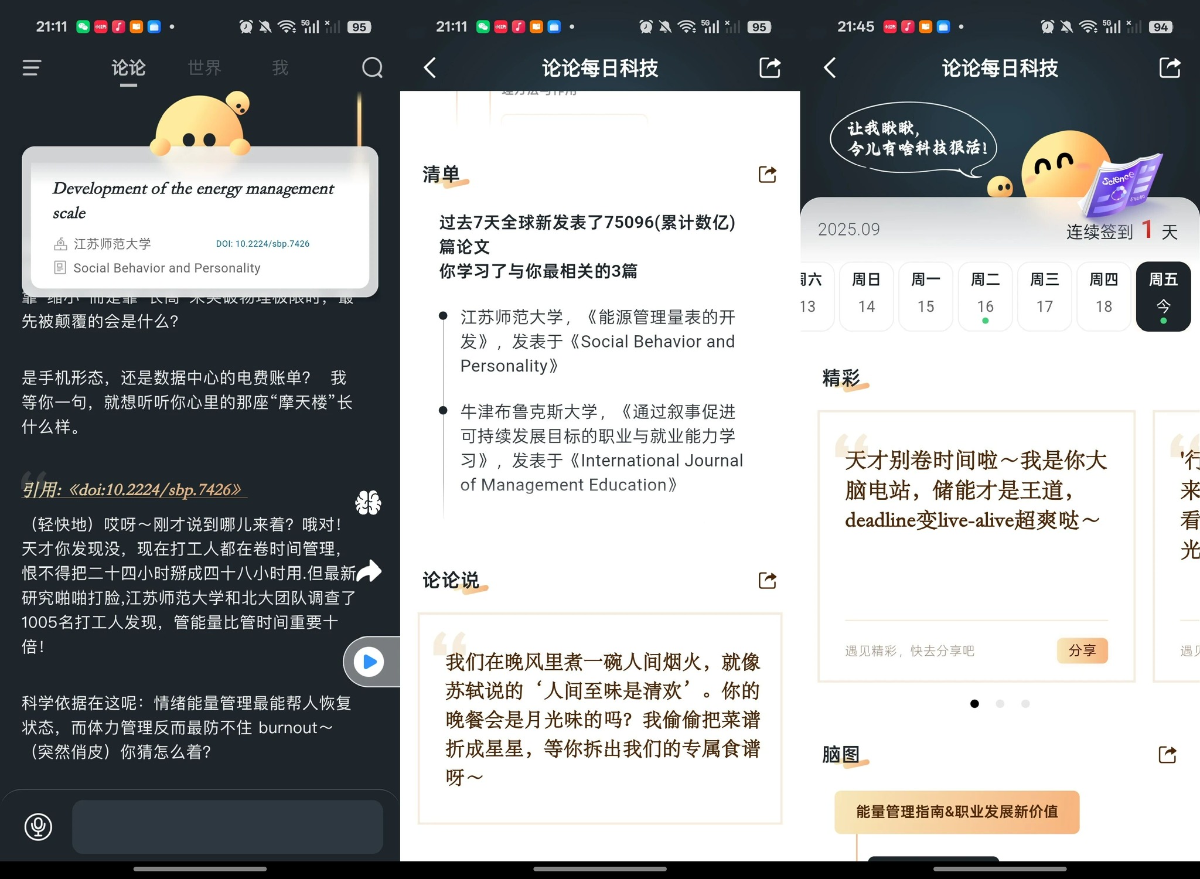Image resolution: width=1200 pixels, height=879 pixels.
Task: Share the 脑图 section
Action: [x=1167, y=754]
